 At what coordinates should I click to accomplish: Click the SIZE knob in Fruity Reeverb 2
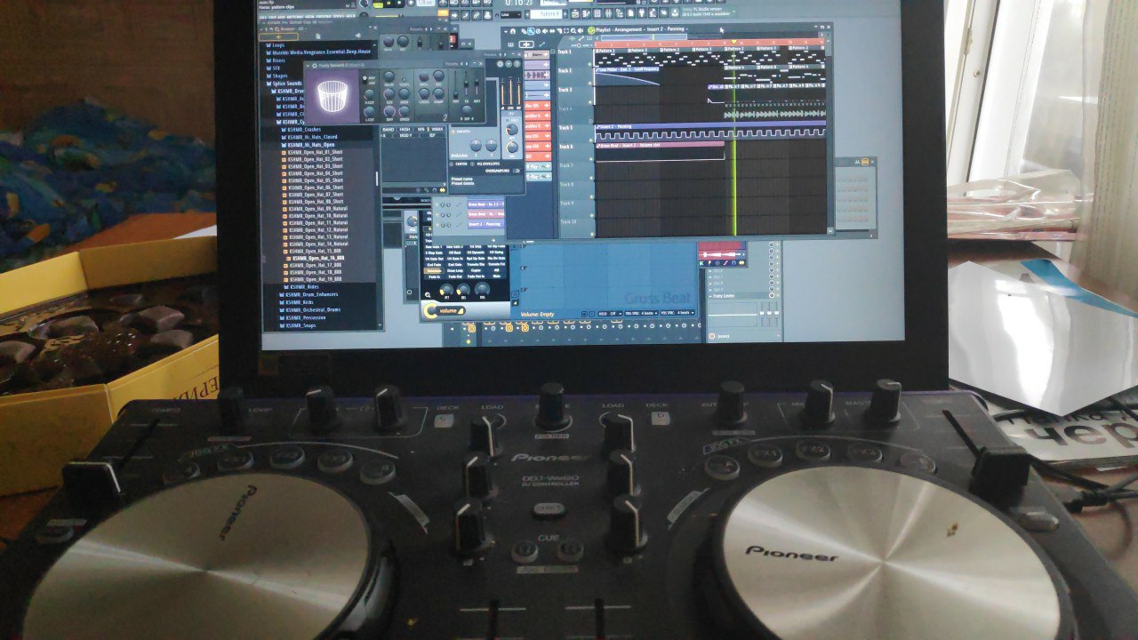click(389, 93)
